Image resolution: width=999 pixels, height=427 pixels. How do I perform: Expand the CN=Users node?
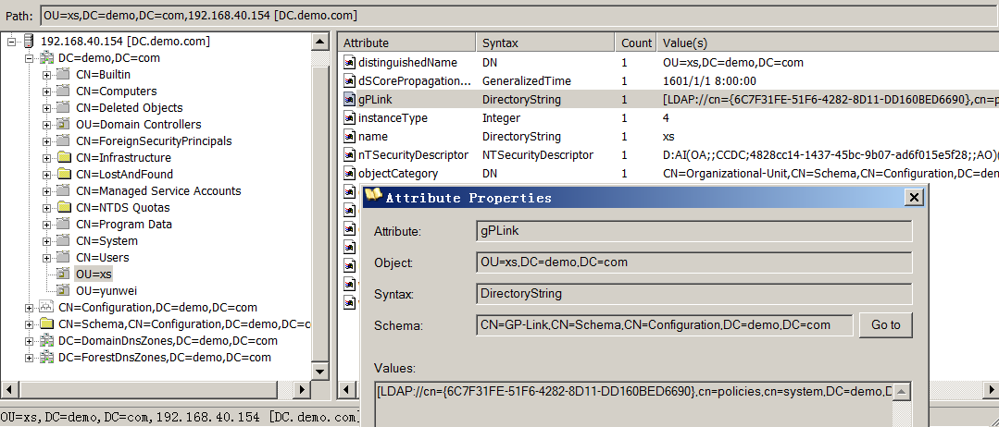(x=46, y=257)
